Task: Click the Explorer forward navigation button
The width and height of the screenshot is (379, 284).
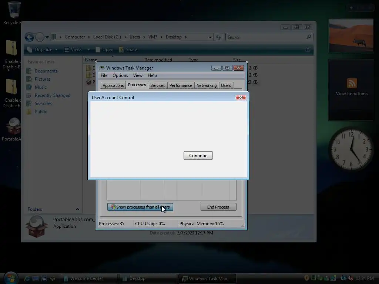Action: (x=40, y=37)
